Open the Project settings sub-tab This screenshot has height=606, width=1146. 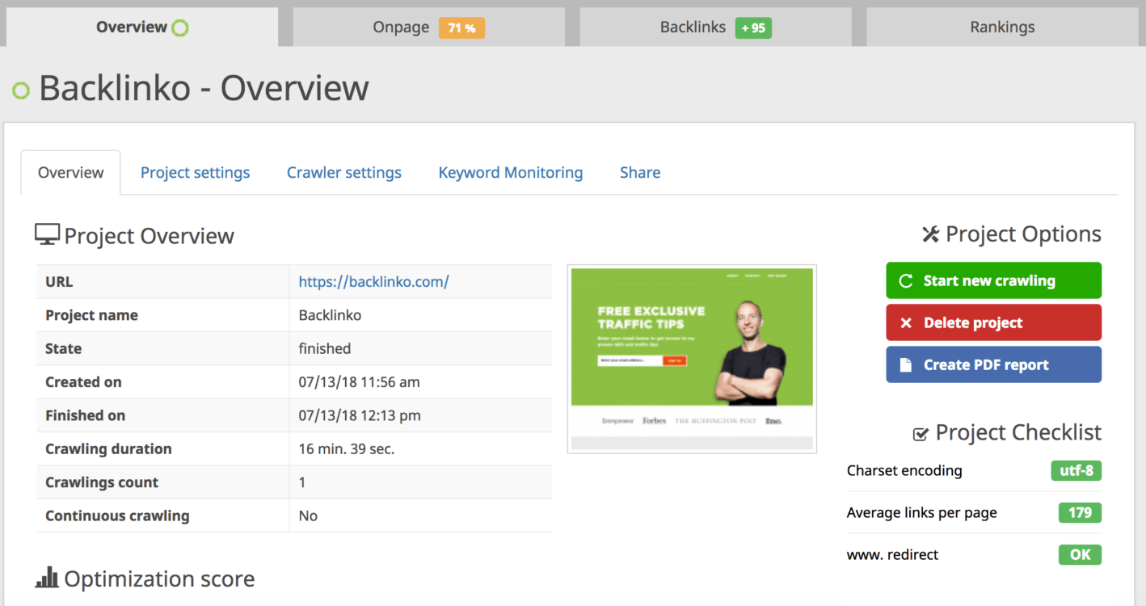pyautogui.click(x=195, y=173)
